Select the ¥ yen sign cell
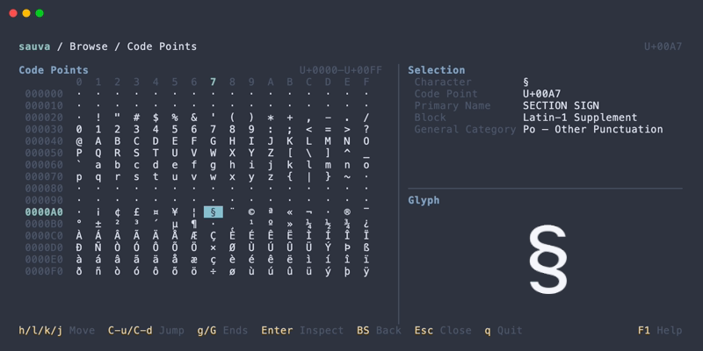Viewport: 703px width, 351px height. [x=175, y=211]
